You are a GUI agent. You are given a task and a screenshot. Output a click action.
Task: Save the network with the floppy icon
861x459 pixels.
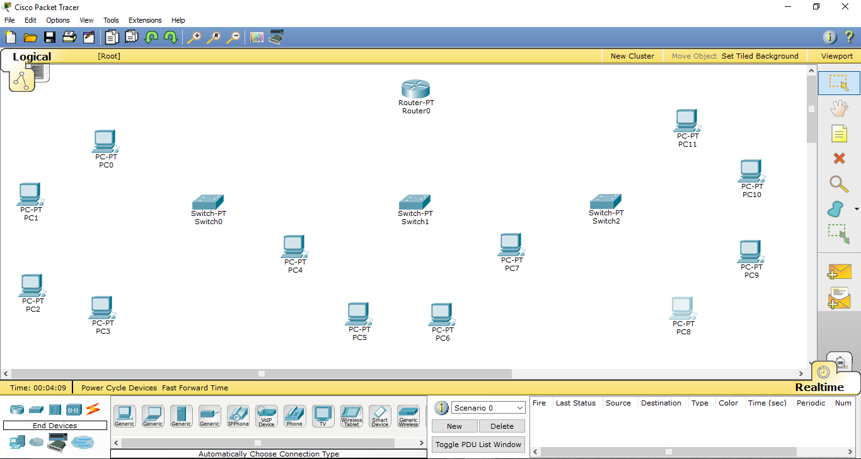pyautogui.click(x=49, y=37)
